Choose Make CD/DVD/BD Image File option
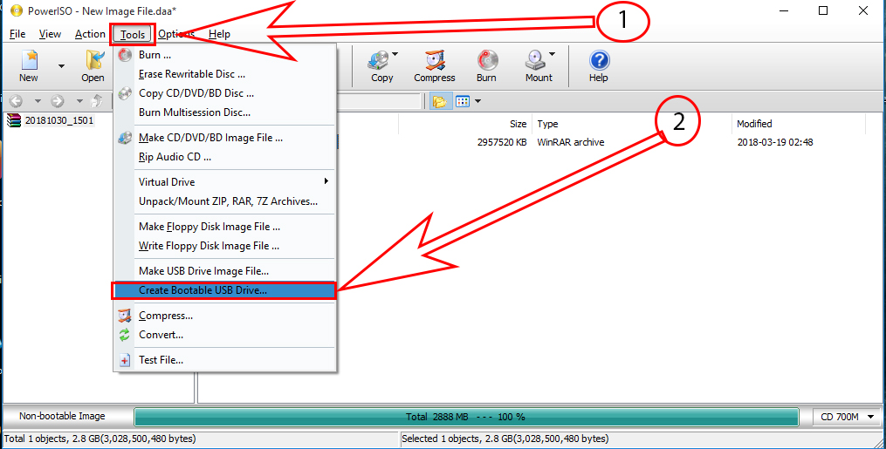The width and height of the screenshot is (886, 449). [210, 138]
